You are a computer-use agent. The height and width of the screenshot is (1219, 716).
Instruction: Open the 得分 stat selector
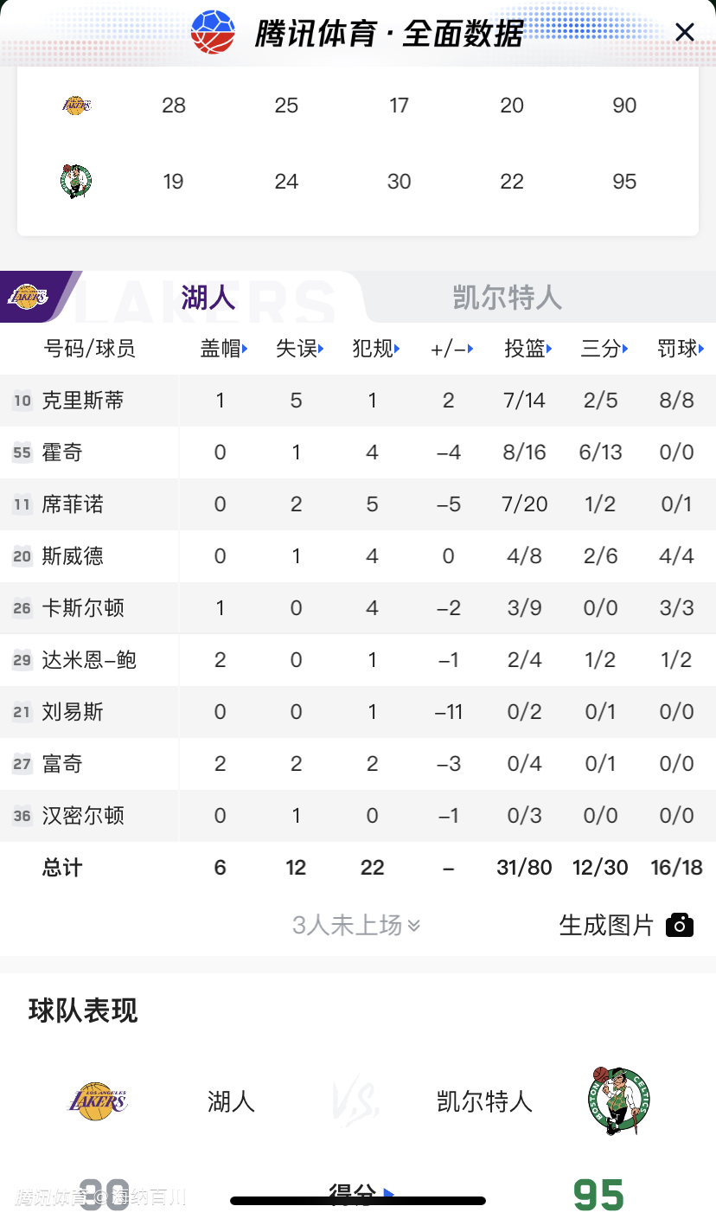pyautogui.click(x=360, y=1195)
